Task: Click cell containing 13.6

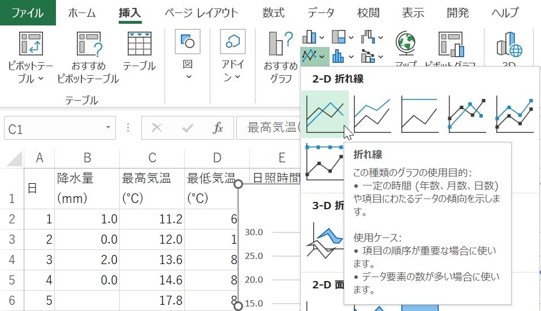Action: tap(152, 260)
